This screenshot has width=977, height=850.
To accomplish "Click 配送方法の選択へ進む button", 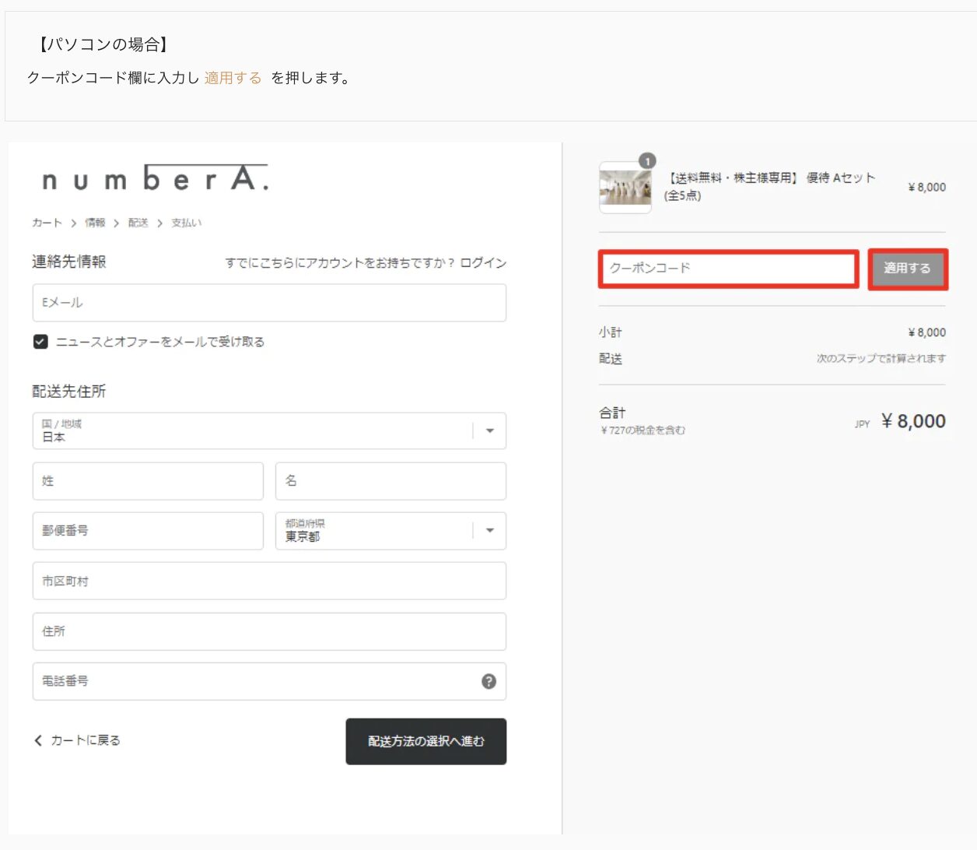I will pos(425,741).
